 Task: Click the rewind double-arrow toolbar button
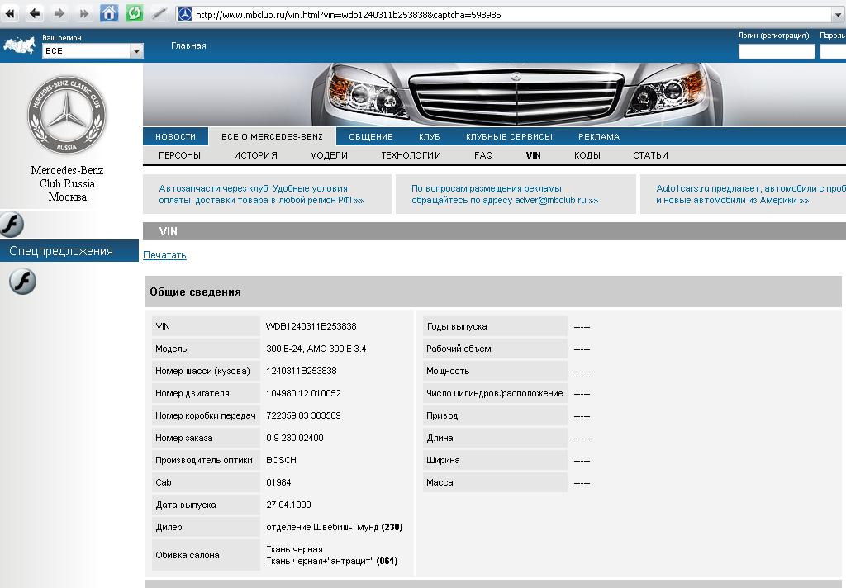pos(10,13)
